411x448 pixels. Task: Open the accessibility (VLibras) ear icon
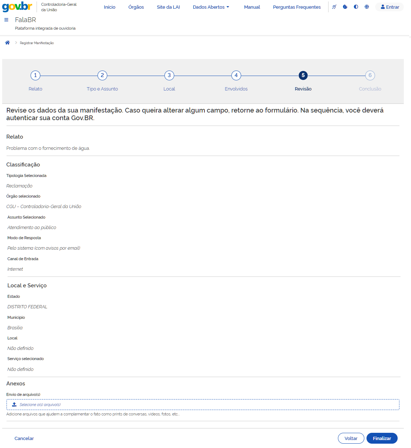point(334,7)
